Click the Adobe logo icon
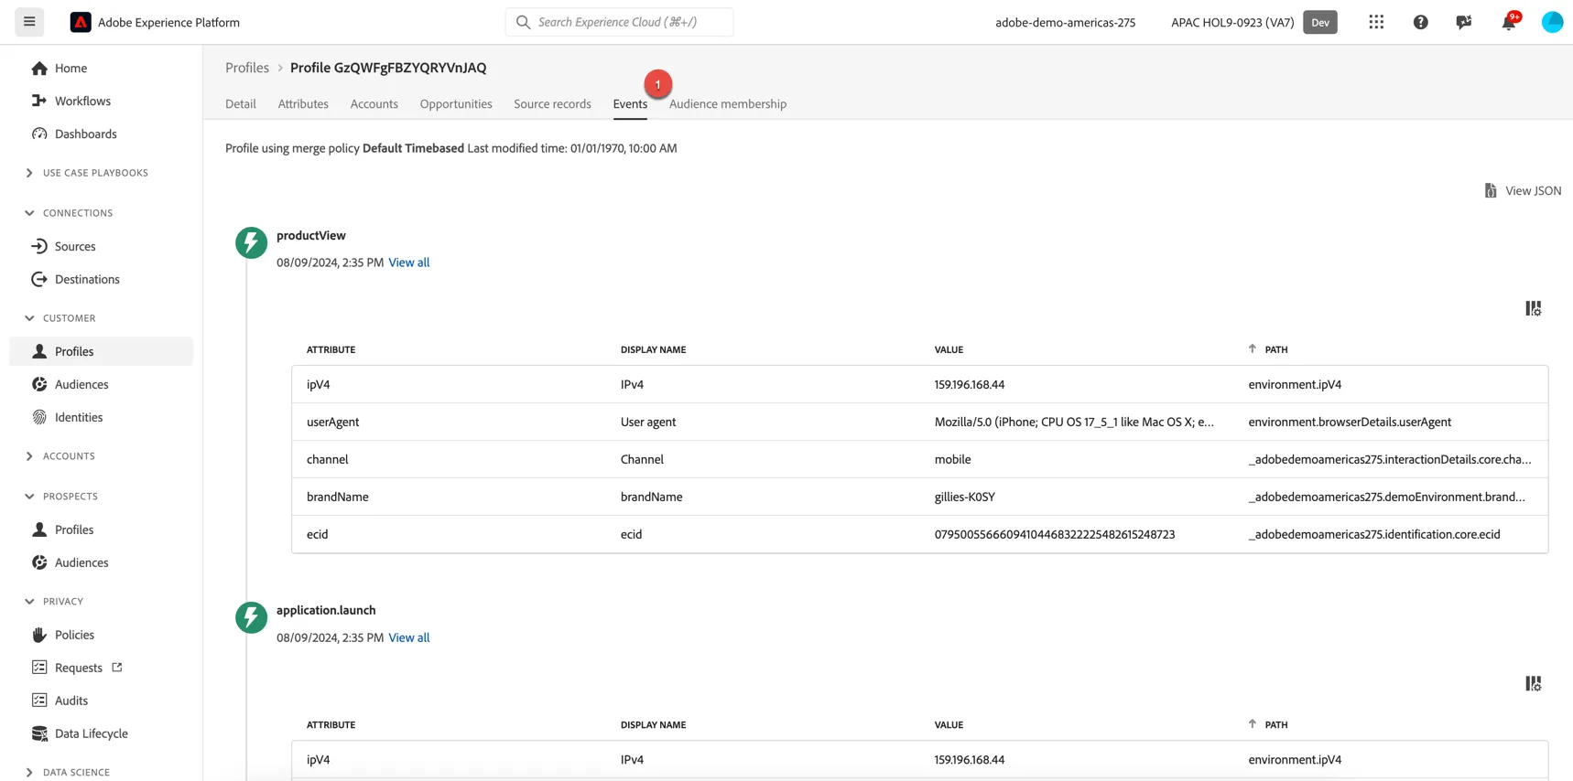 tap(81, 22)
